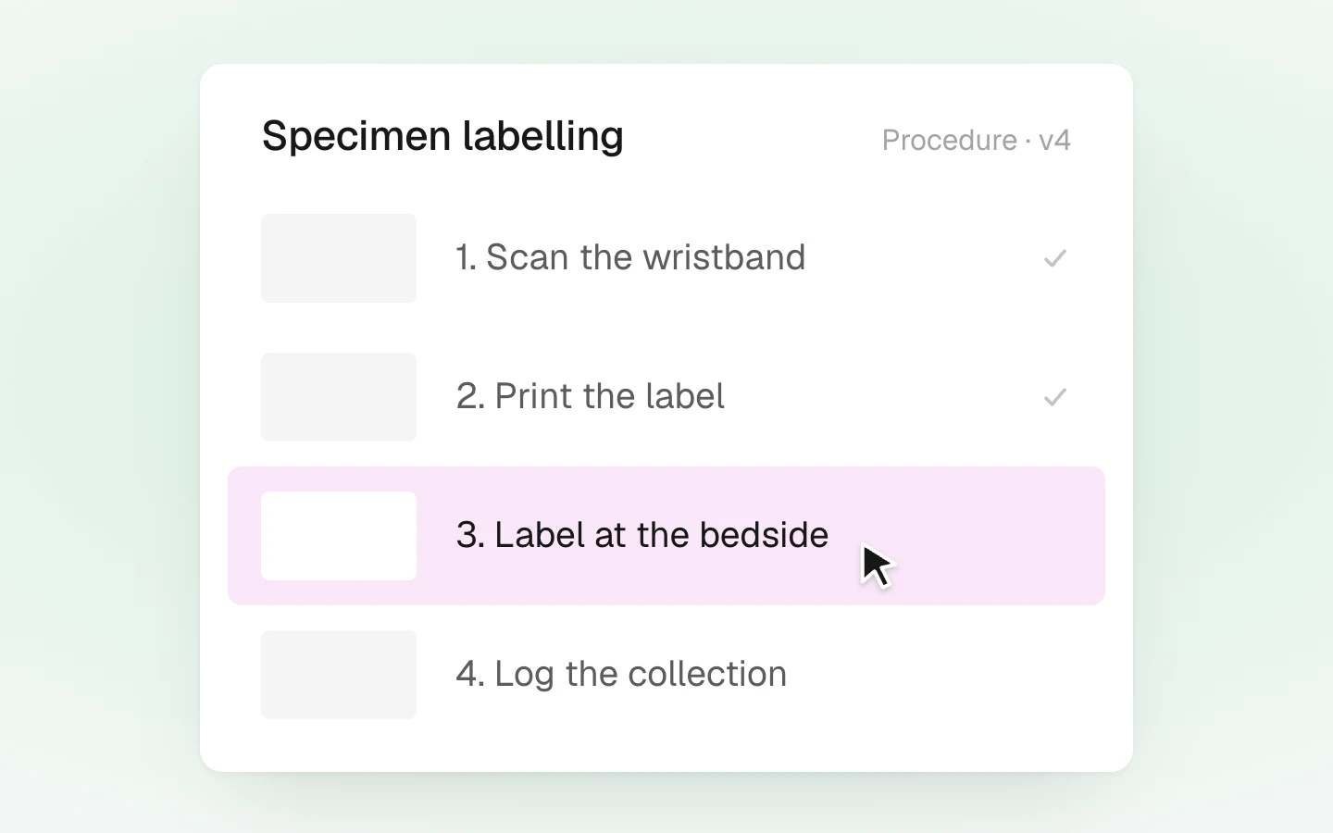
Task: Click the "Procedure · v4" version label
Action: [x=976, y=140]
